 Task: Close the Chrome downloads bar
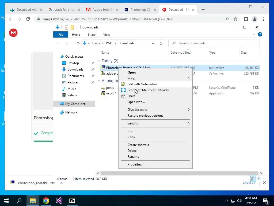pos(264,183)
